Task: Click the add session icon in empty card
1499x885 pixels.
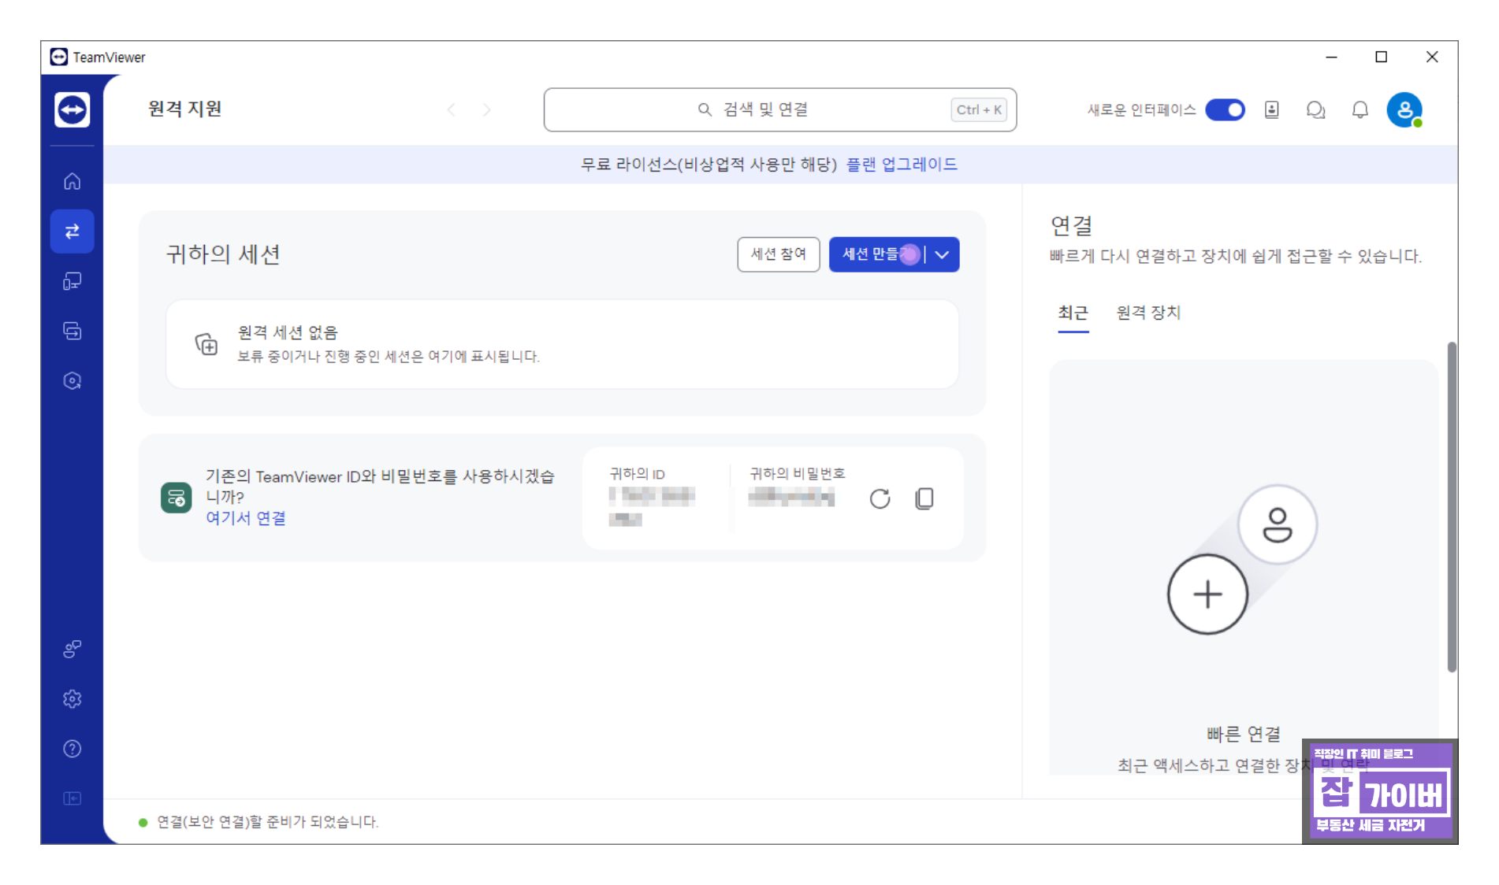Action: tap(206, 344)
